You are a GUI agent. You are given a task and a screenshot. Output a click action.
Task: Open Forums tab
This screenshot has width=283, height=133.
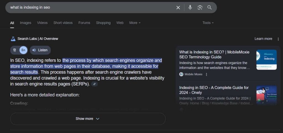click(84, 23)
